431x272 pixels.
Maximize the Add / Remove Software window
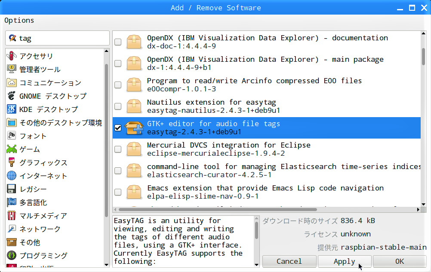coord(412,8)
